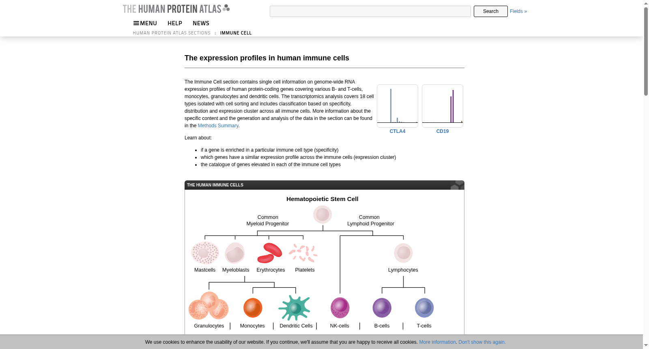This screenshot has height=349, width=649.
Task: Click the Granulocytes cell icon
Action: 208,306
